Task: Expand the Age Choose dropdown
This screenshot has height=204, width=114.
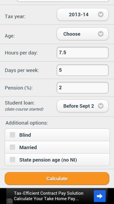Action: point(83,34)
